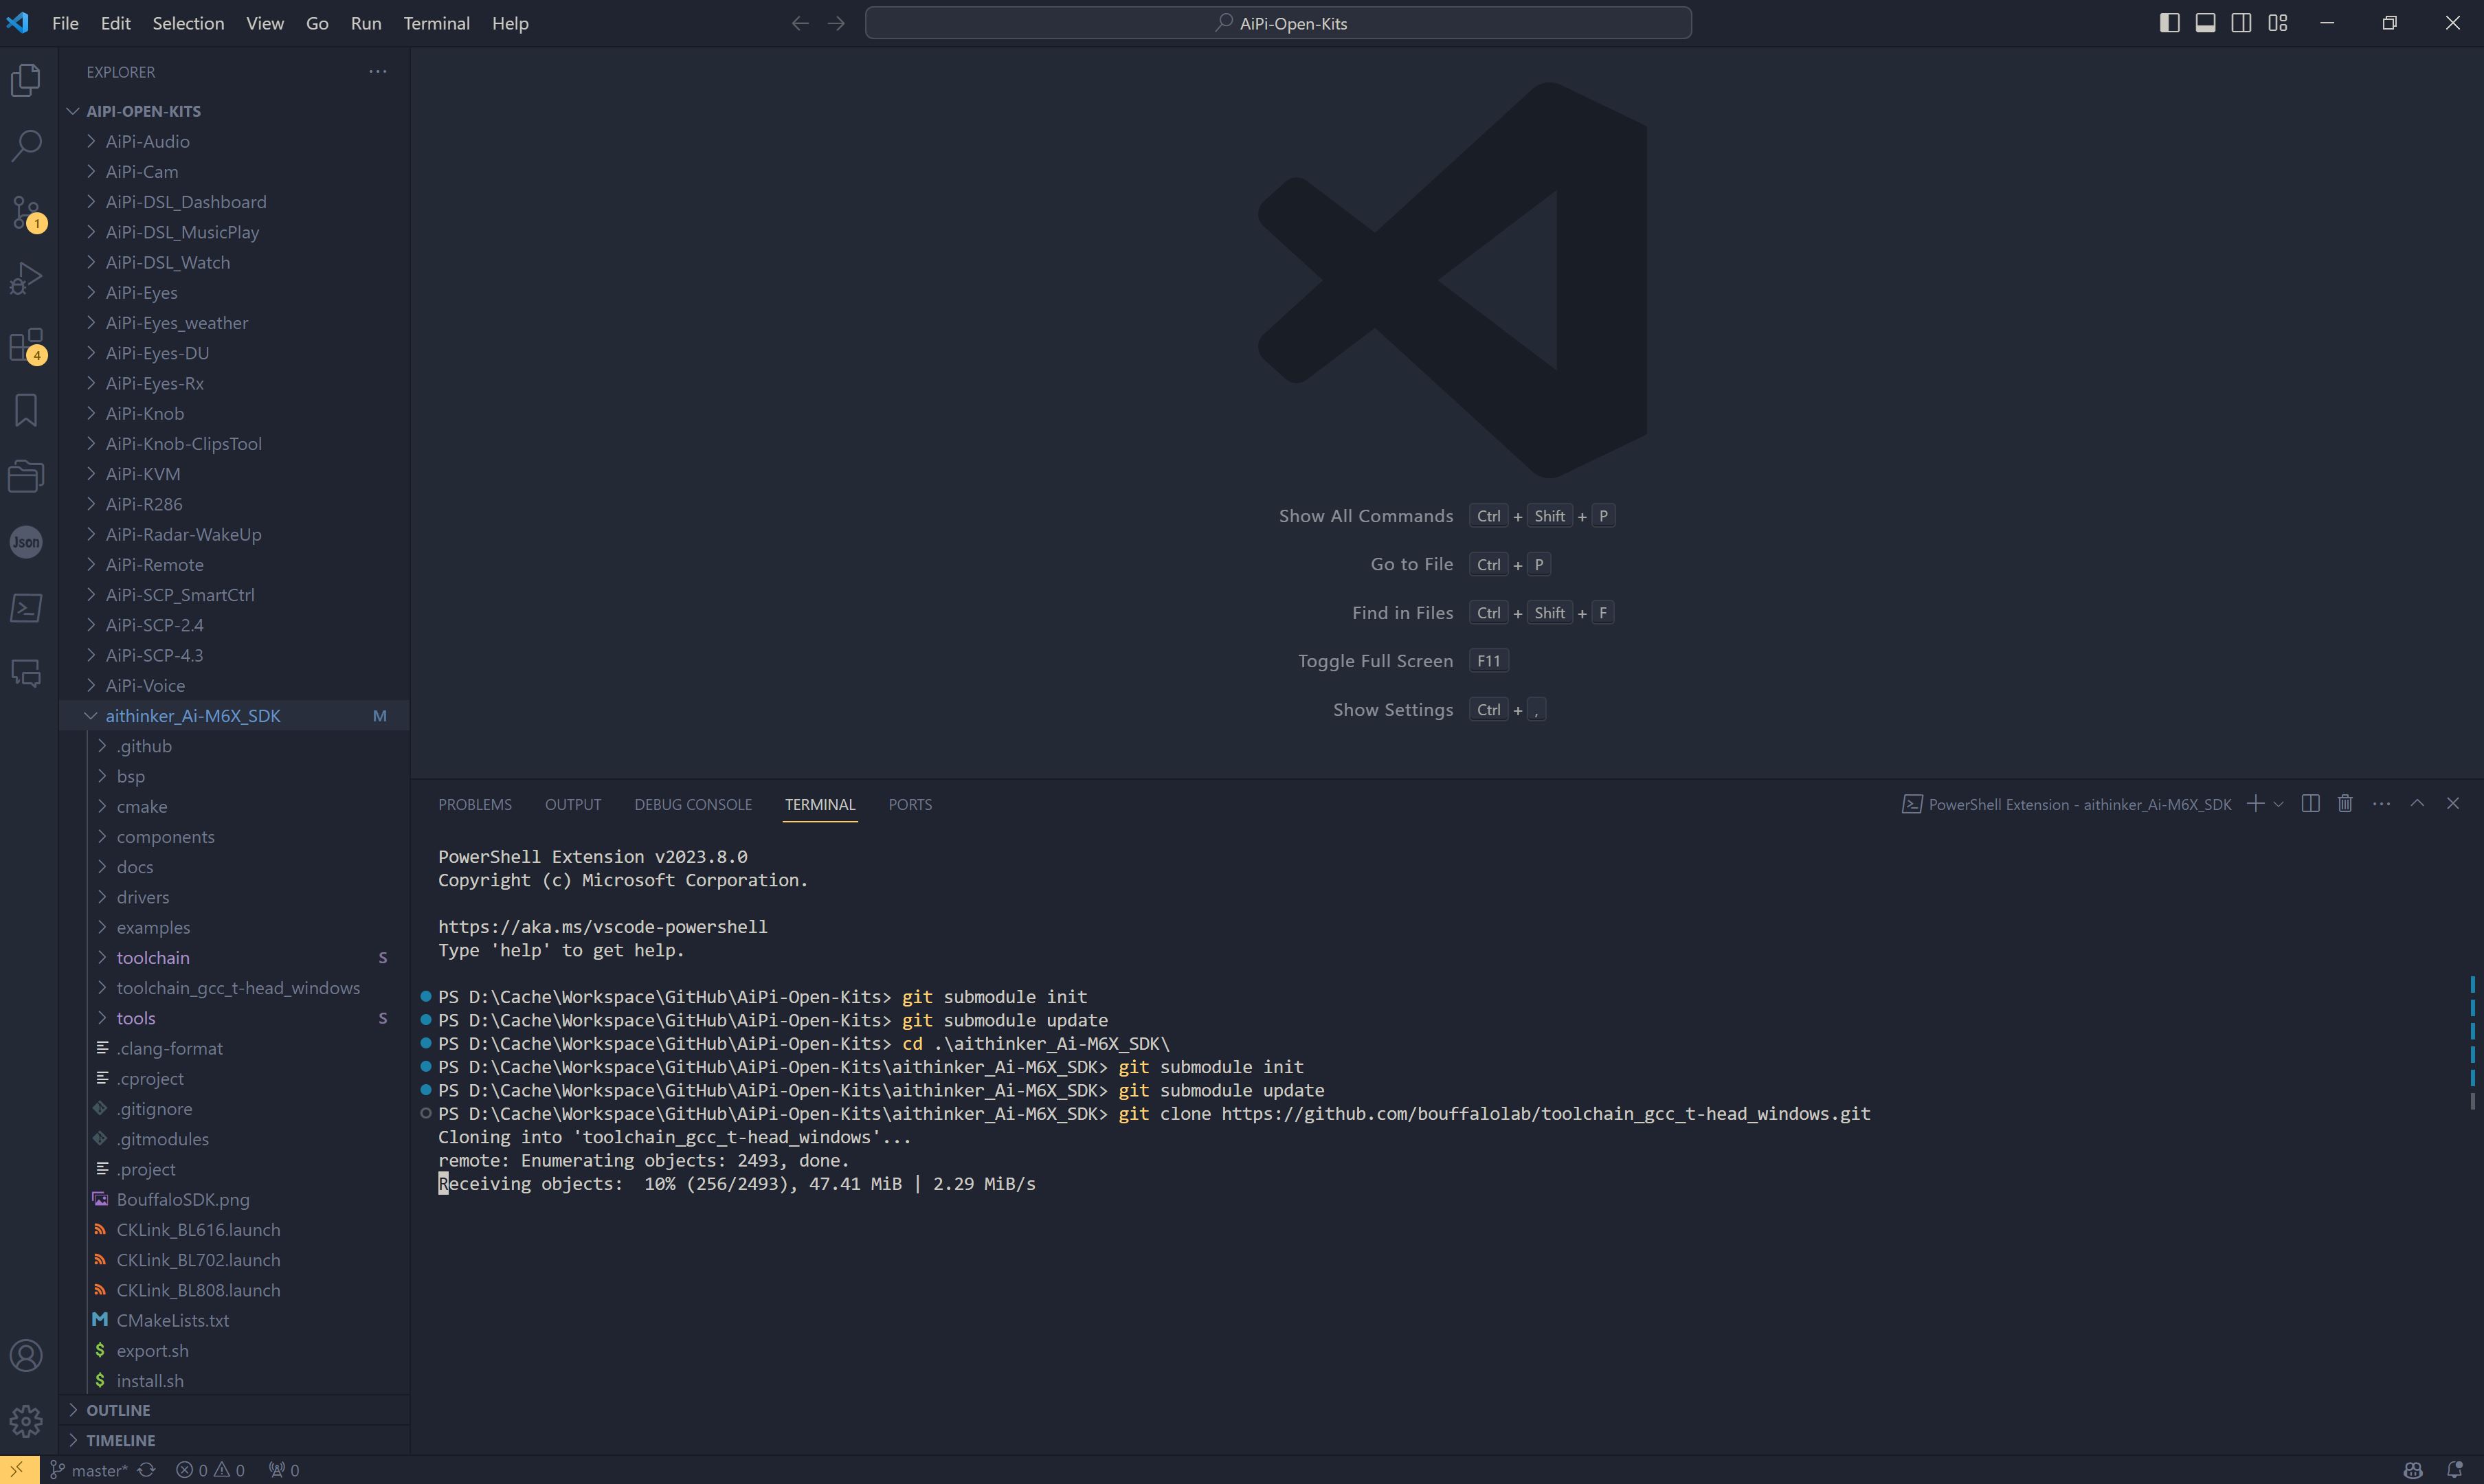This screenshot has height=1484, width=2484.
Task: Show errors and warnings count in status bar
Action: [210, 1469]
